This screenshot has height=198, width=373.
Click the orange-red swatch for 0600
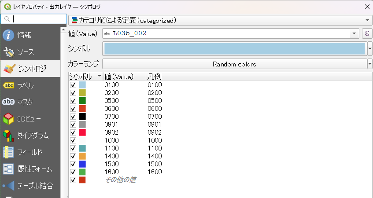click(x=82, y=109)
